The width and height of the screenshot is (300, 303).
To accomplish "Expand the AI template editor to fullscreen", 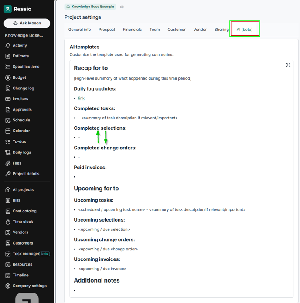I will (288, 65).
